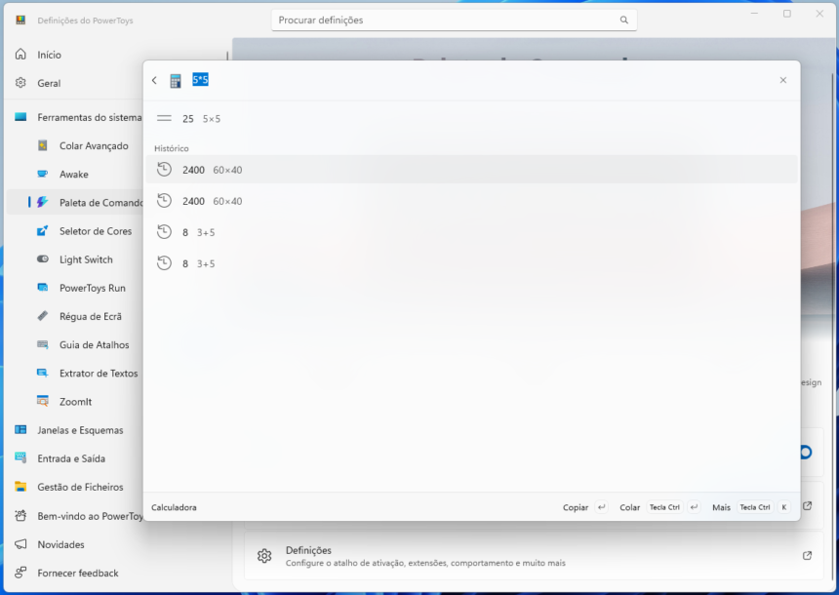The image size is (839, 595).
Task: Open the Mais menu in the footer
Action: coord(751,507)
